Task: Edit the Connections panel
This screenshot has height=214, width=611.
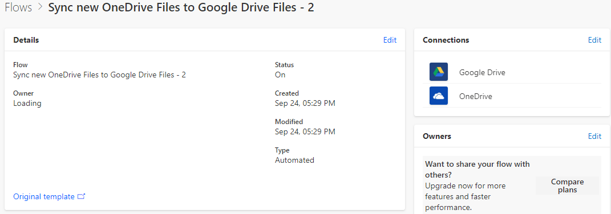Action: click(594, 40)
